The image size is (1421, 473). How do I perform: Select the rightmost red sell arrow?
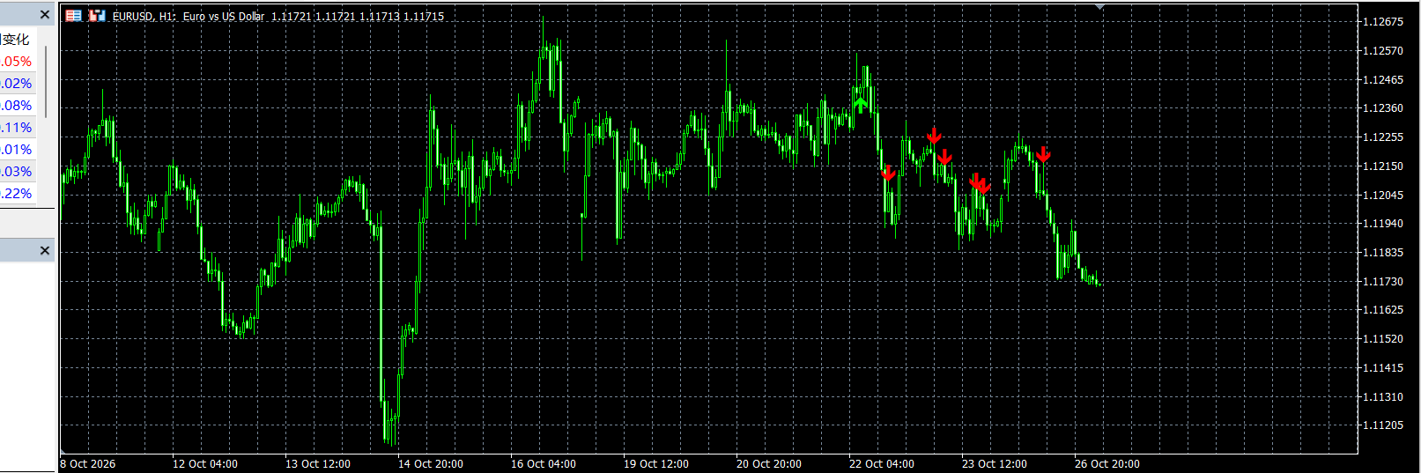[x=1043, y=154]
